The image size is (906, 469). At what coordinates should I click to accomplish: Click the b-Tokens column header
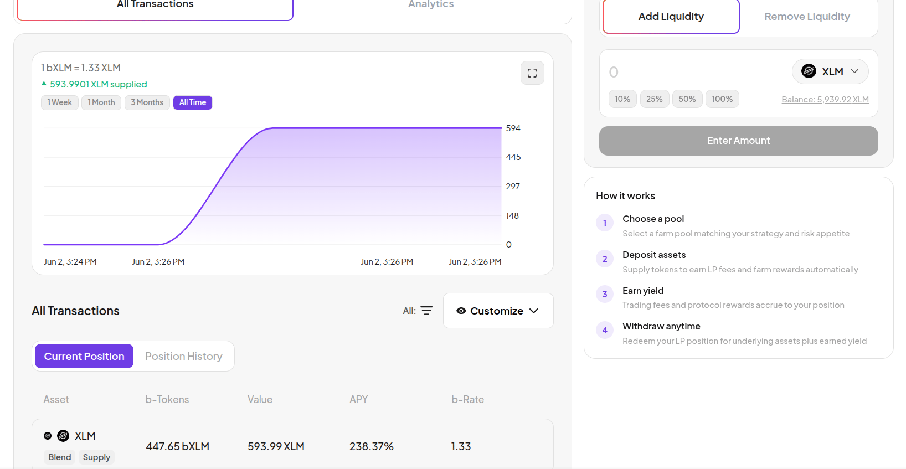click(167, 399)
